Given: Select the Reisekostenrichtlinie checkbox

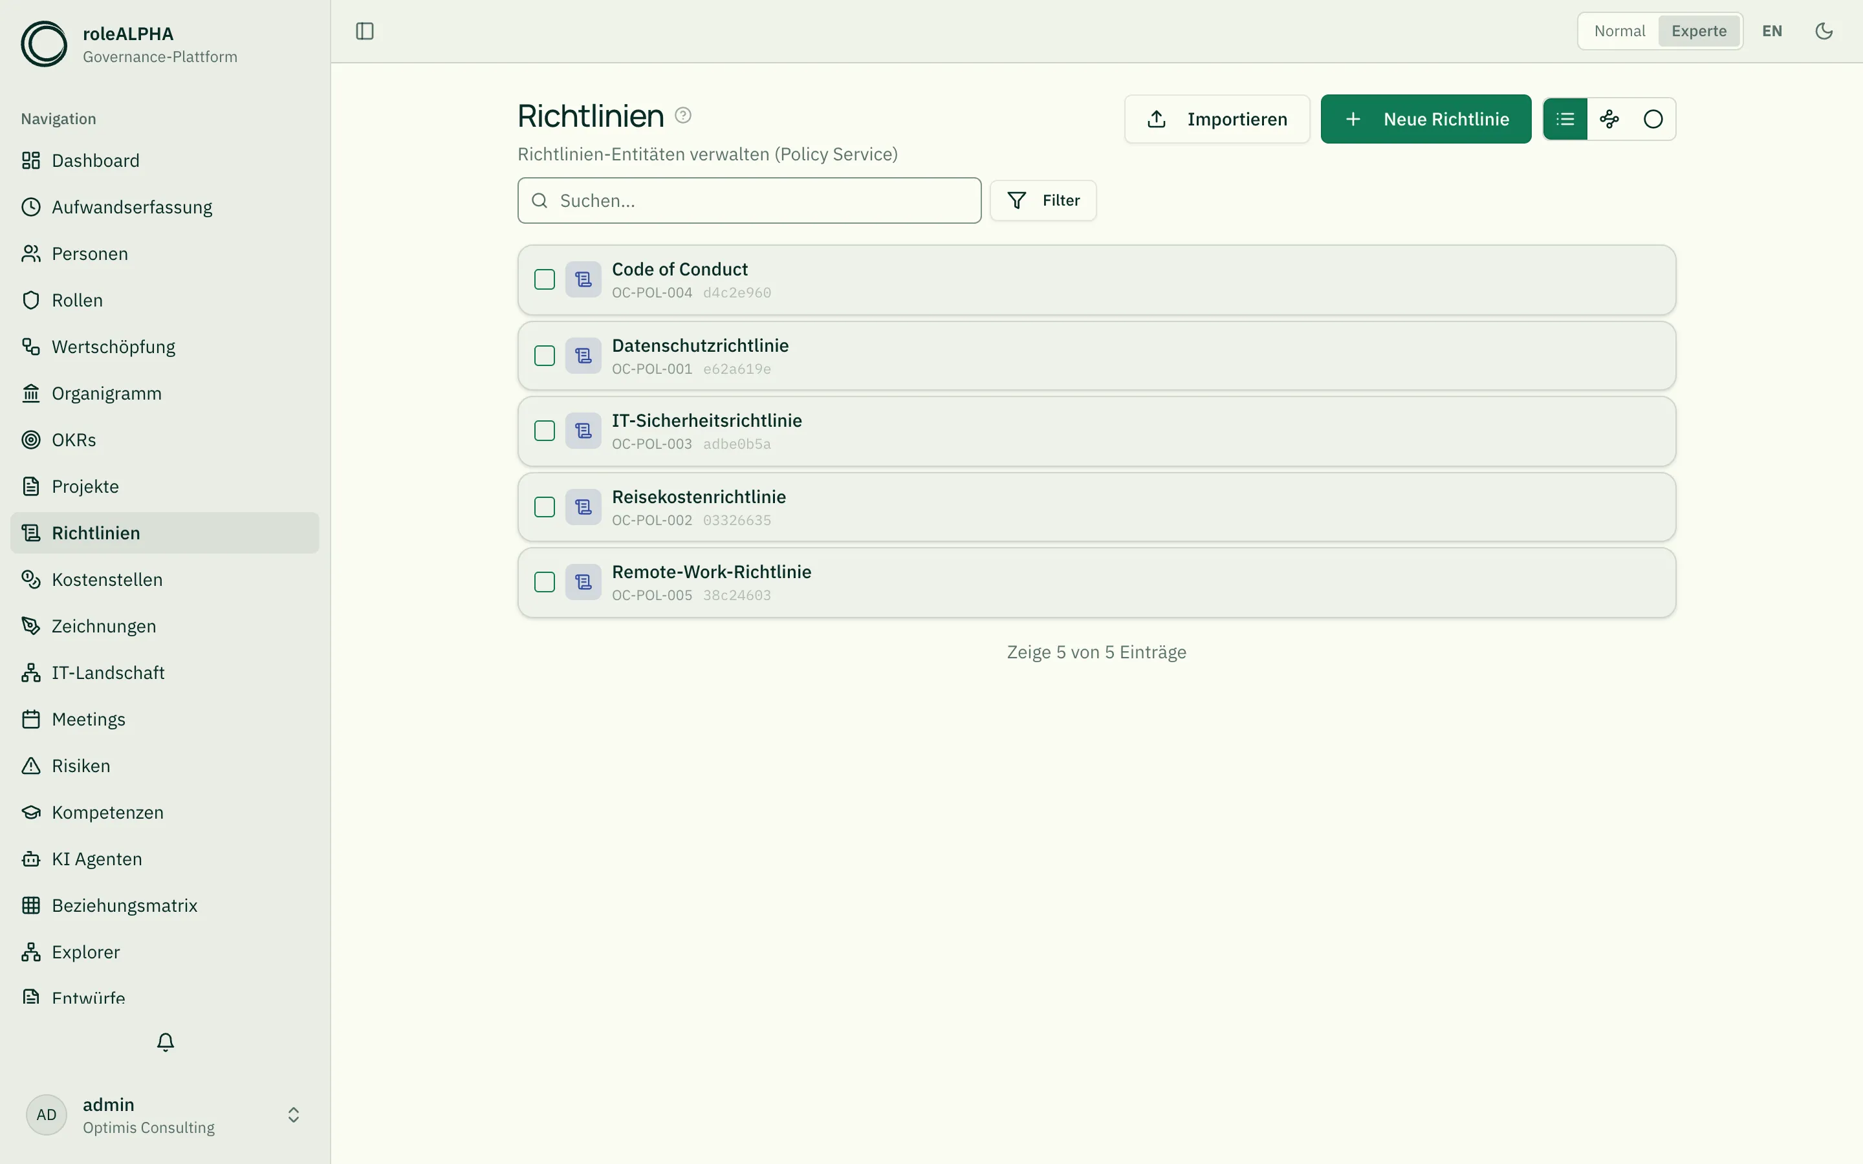Looking at the screenshot, I should coord(544,506).
